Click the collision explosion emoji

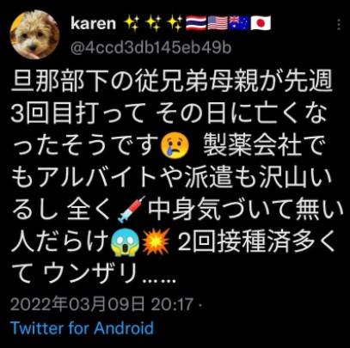[157, 242]
